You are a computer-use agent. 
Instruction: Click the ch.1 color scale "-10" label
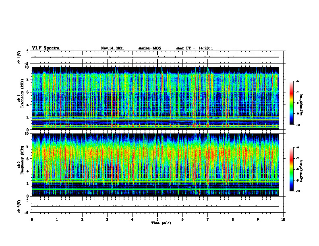298,125
